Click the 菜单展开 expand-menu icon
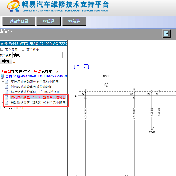The width and height of the screenshot is (176, 176). (1, 49)
